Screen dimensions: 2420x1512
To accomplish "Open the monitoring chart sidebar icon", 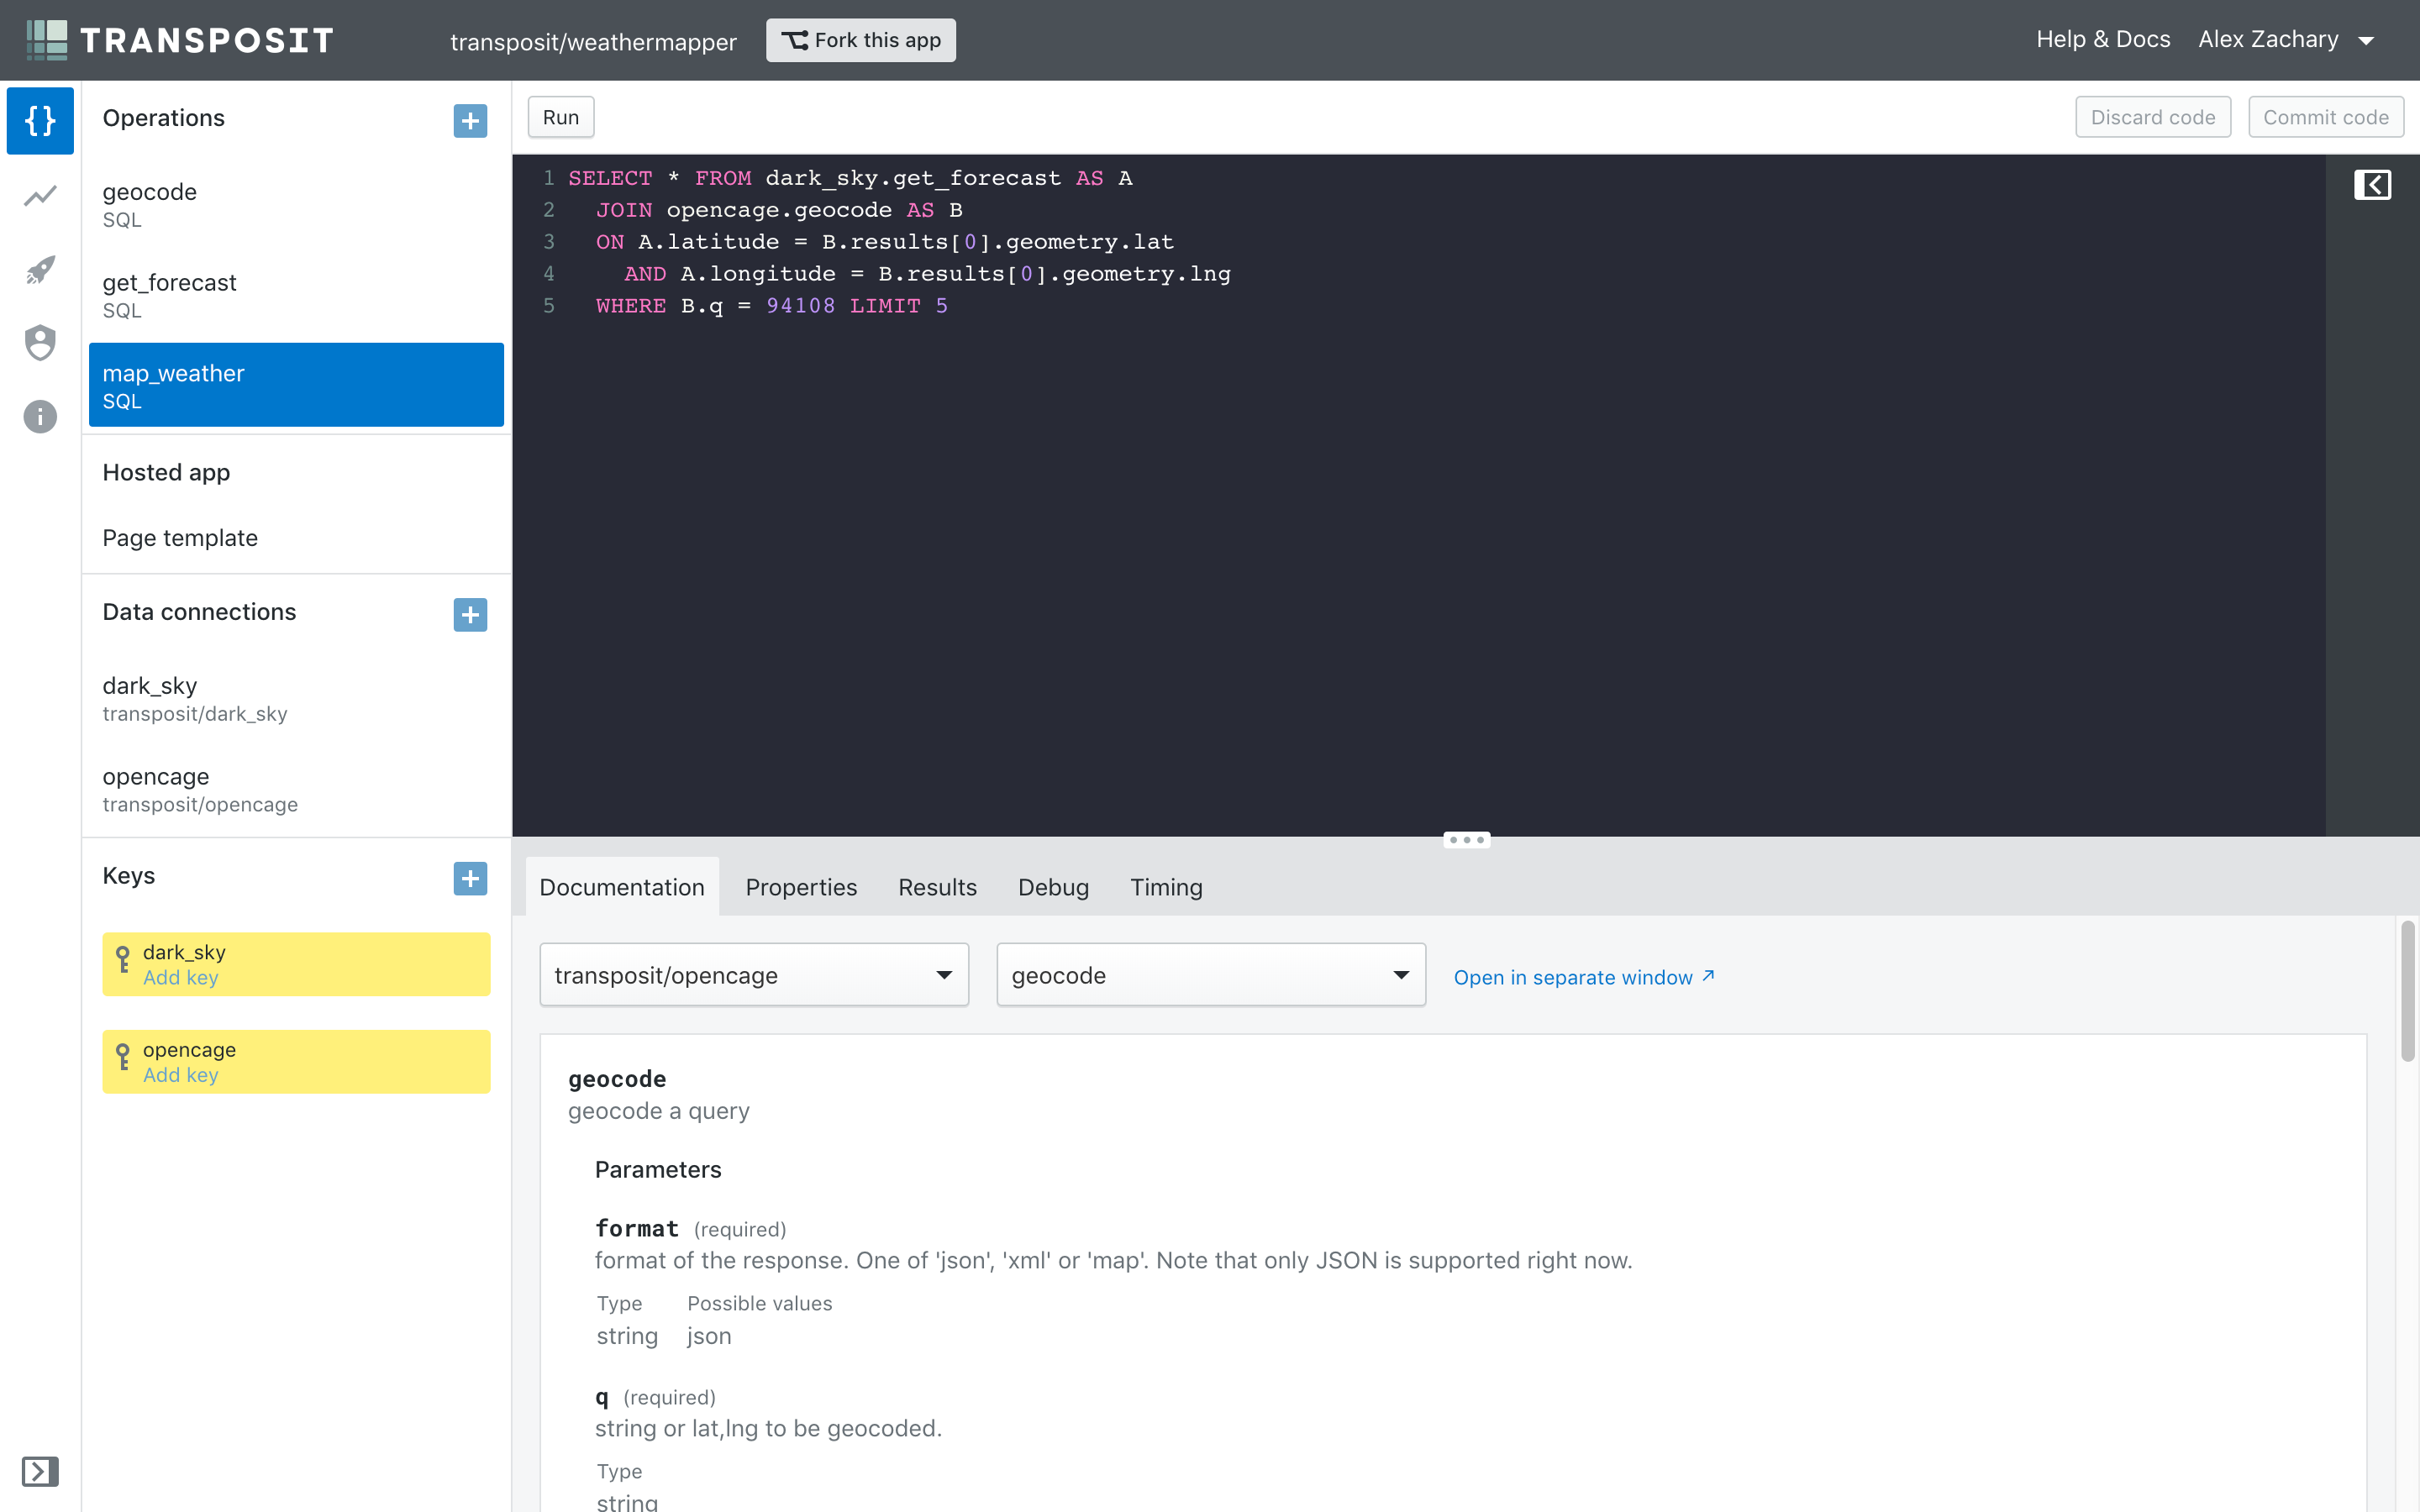I will coord(40,196).
